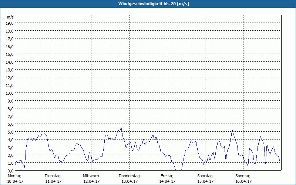The height and width of the screenshot is (185, 296).
Task: Click the '2,0' y-axis label
Action: click(11, 155)
